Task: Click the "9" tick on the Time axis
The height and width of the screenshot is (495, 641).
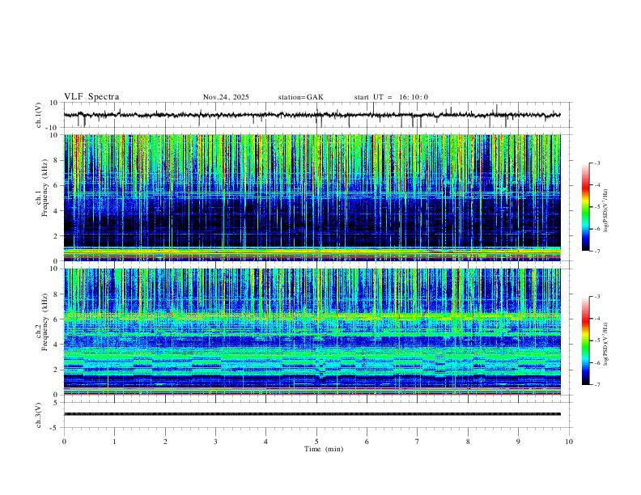Action: click(518, 442)
